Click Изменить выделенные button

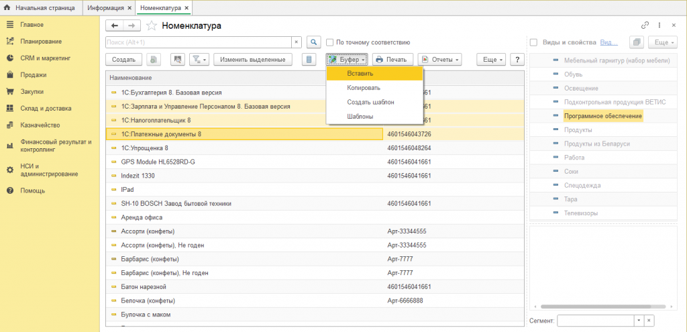[253, 60]
